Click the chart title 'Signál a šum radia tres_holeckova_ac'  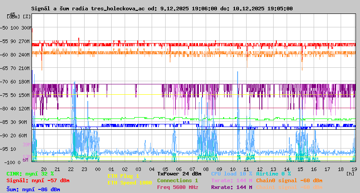(88, 9)
